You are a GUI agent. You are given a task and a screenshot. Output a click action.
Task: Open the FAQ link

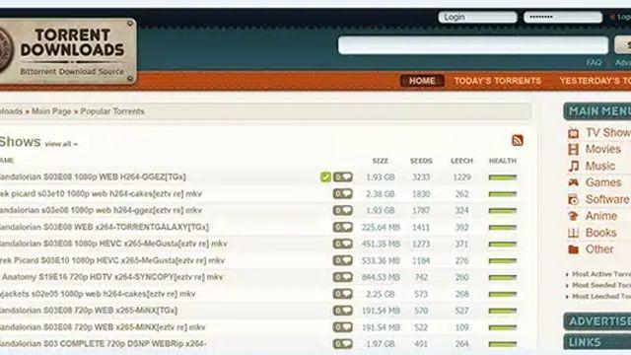click(594, 63)
